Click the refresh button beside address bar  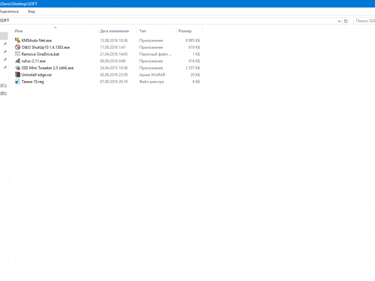[x=346, y=21]
